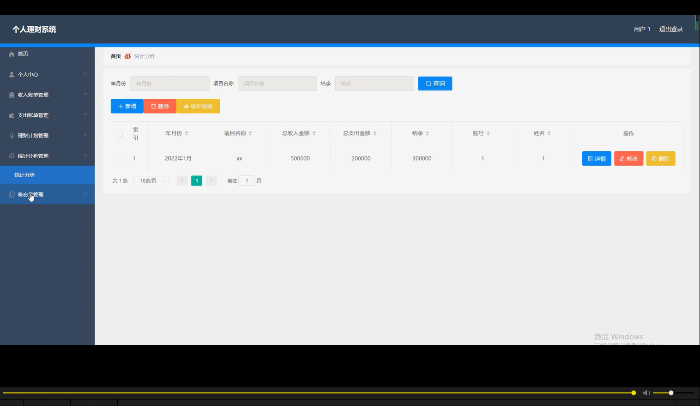Image resolution: width=700 pixels, height=406 pixels.
Task: Sort by 年月份 column arrows
Action: (187, 133)
